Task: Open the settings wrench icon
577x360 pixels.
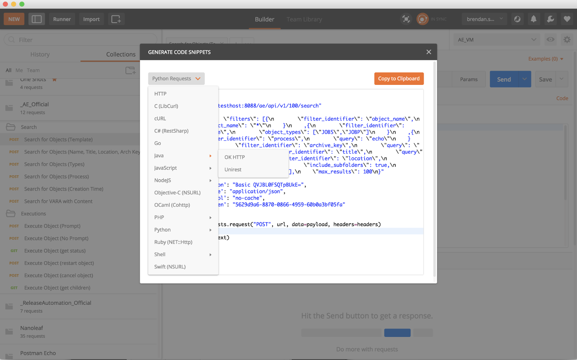Action: (550, 19)
